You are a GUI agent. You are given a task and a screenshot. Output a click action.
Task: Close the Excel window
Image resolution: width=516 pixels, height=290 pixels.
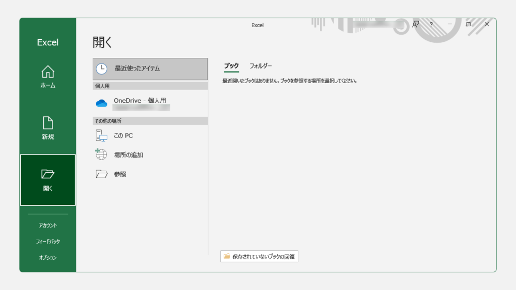[487, 24]
